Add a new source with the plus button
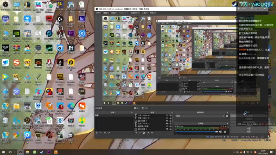The image size is (276, 155). pyautogui.click(x=136, y=133)
